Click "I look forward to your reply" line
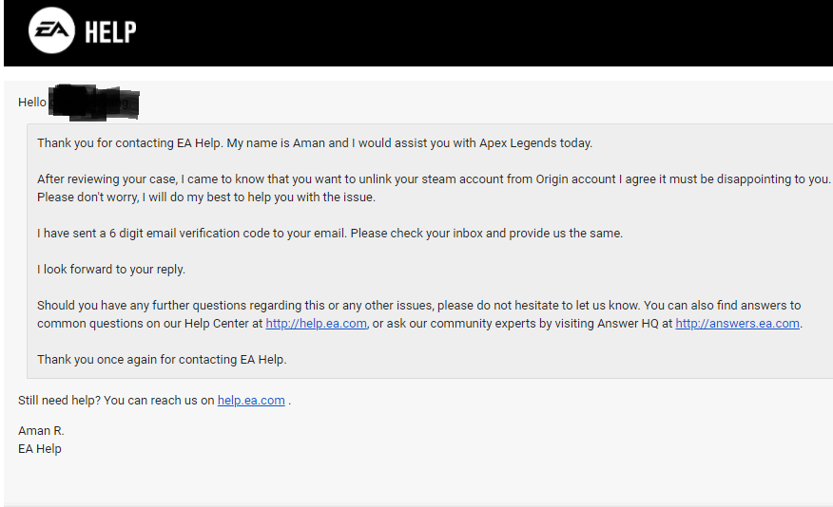The width and height of the screenshot is (833, 507). pos(111,270)
